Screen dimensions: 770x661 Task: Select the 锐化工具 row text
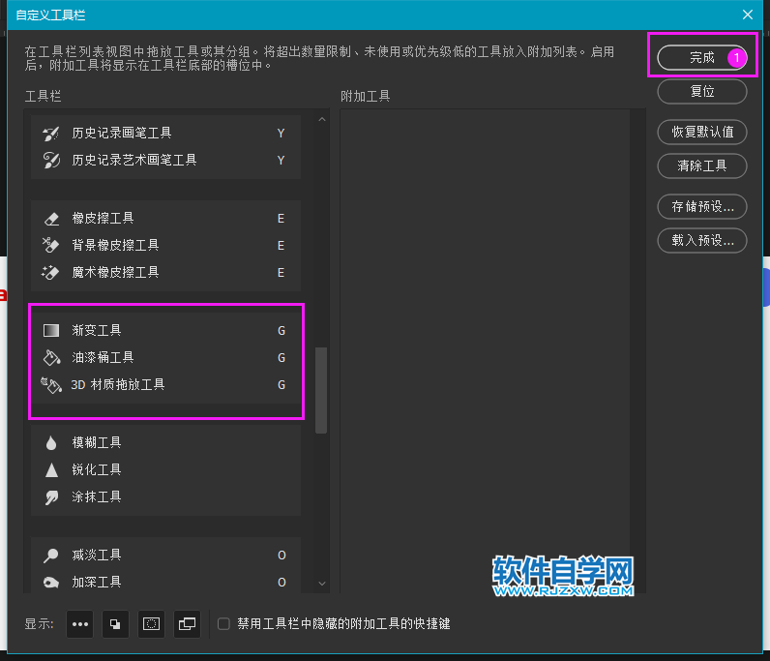(x=97, y=469)
